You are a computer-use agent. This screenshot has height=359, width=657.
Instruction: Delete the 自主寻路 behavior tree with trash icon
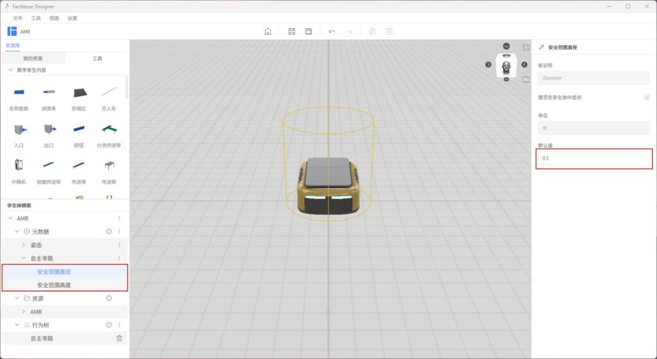pos(119,338)
